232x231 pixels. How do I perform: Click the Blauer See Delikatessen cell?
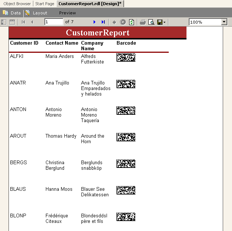[x=95, y=192]
